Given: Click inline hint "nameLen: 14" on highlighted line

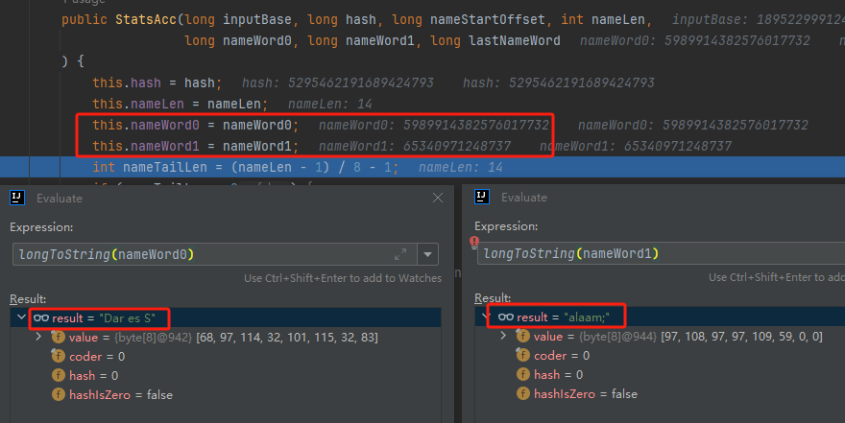Looking at the screenshot, I should 461,167.
